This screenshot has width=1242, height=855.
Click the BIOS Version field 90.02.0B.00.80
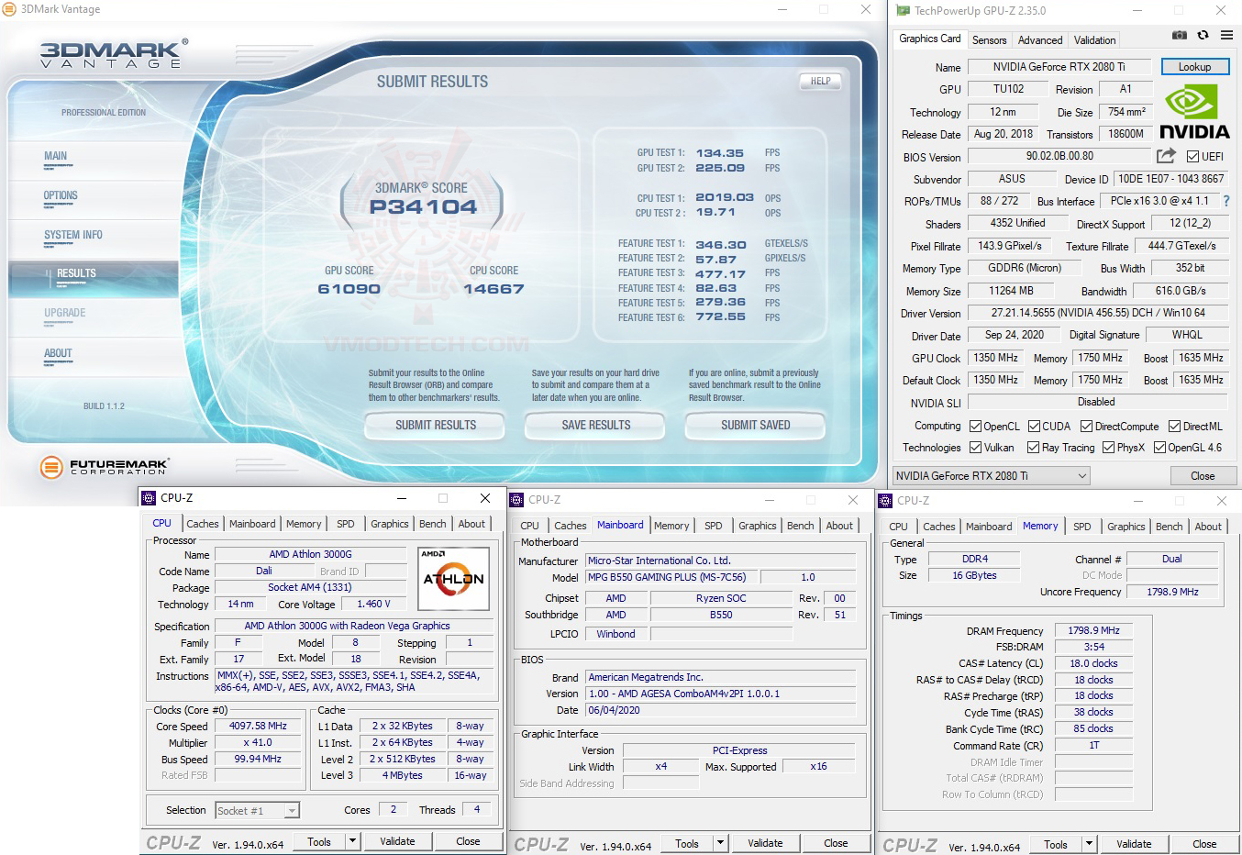[1059, 157]
